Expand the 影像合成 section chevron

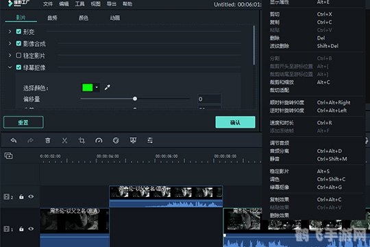click(x=10, y=43)
